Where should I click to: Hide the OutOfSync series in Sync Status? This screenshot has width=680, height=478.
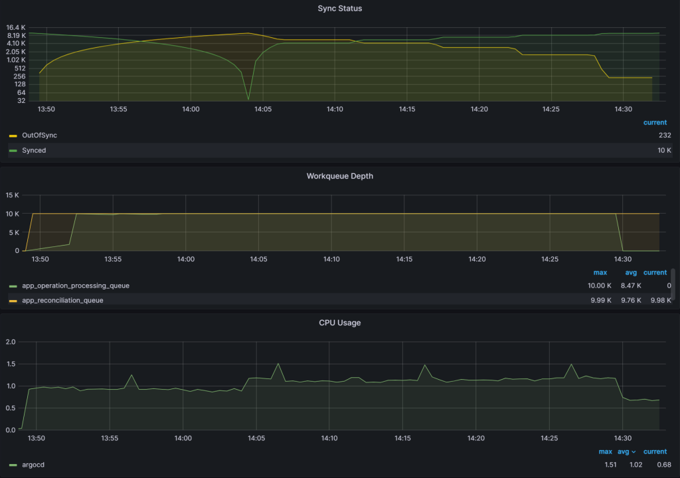pos(39,135)
